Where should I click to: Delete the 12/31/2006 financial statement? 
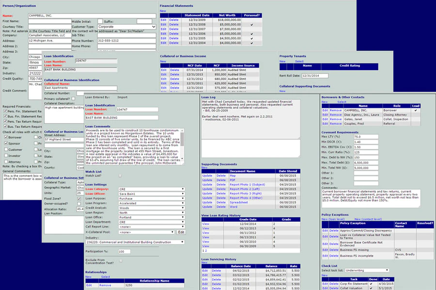174,34
